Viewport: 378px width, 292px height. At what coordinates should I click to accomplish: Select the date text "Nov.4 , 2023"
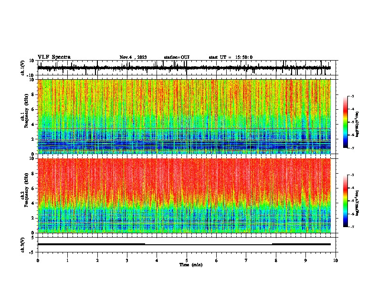click(133, 57)
